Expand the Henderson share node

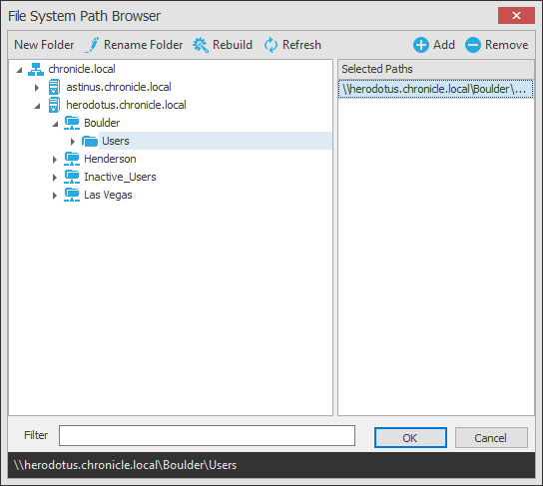pyautogui.click(x=55, y=160)
